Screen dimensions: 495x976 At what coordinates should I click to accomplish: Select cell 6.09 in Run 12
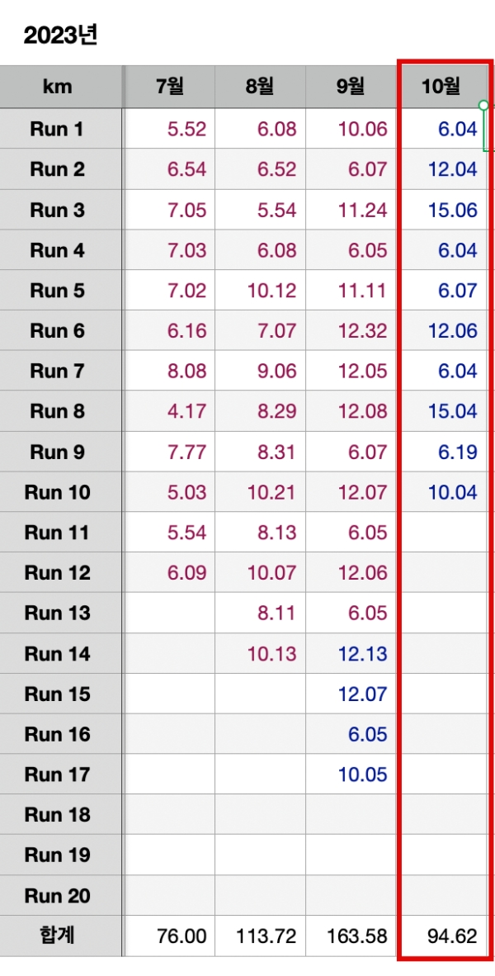[169, 572]
